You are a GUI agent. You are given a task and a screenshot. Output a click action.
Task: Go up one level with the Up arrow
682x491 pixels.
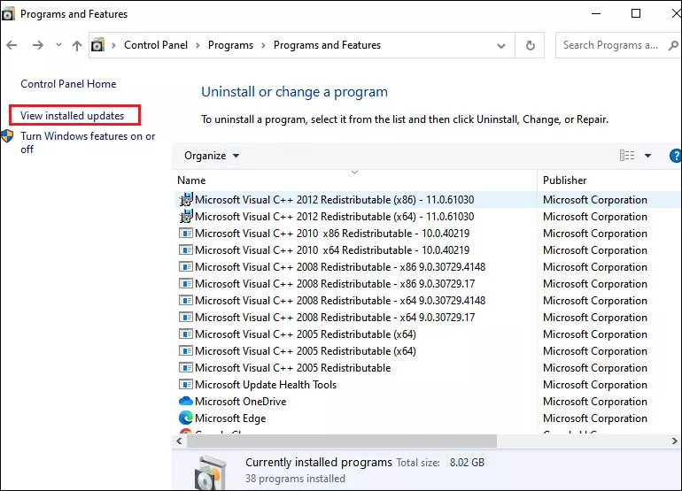point(77,45)
